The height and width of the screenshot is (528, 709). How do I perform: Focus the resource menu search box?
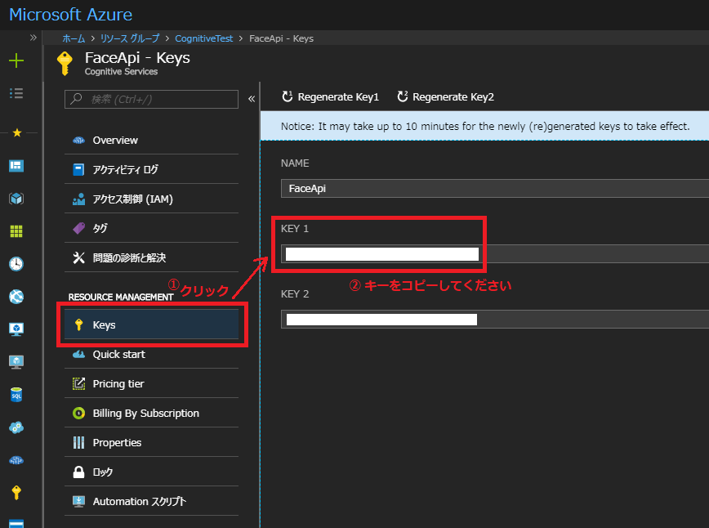(151, 99)
